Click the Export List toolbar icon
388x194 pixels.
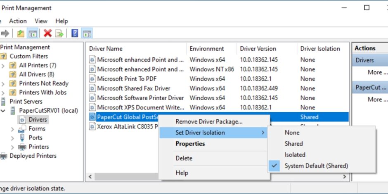[59, 33]
